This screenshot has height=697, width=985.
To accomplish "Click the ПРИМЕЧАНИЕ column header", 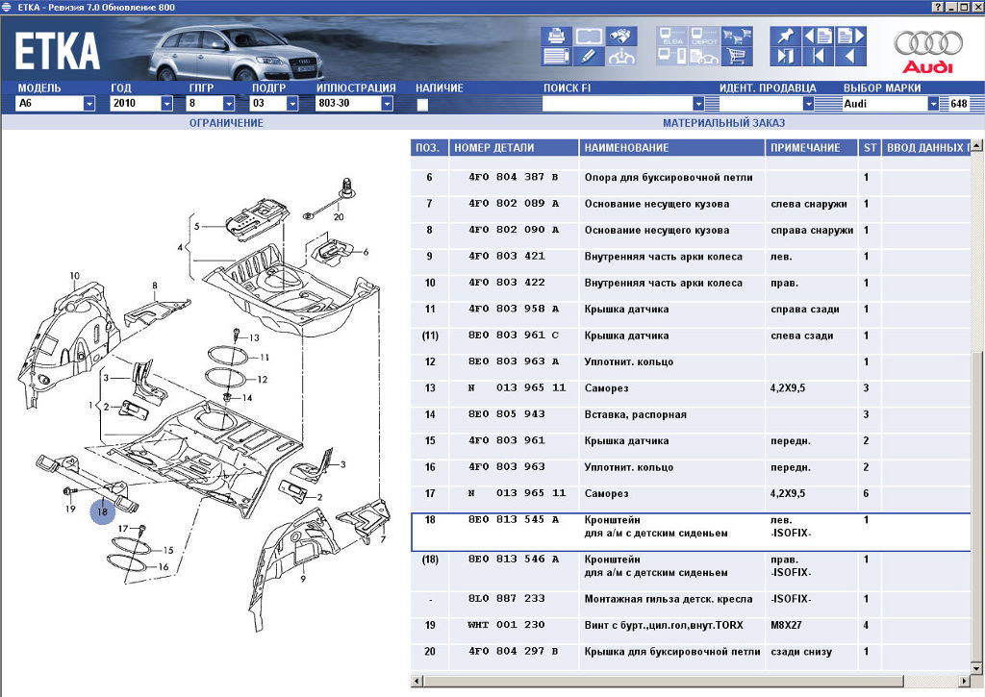I will [x=811, y=147].
